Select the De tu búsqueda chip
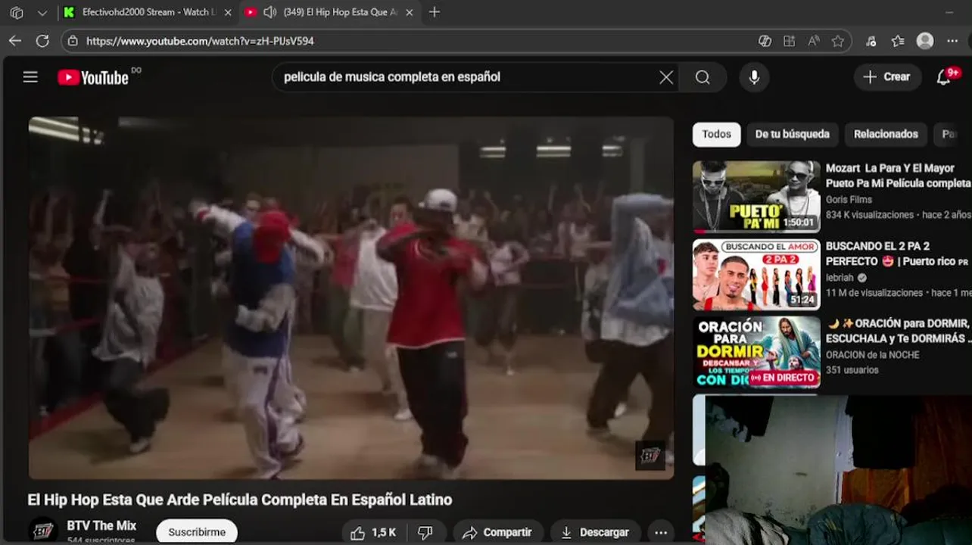This screenshot has width=972, height=545. coord(792,134)
